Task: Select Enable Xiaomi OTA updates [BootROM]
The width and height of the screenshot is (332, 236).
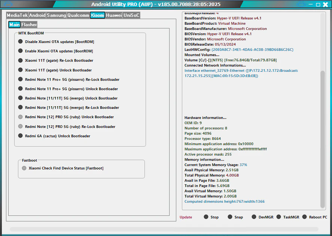Action: pyautogui.click(x=55, y=51)
